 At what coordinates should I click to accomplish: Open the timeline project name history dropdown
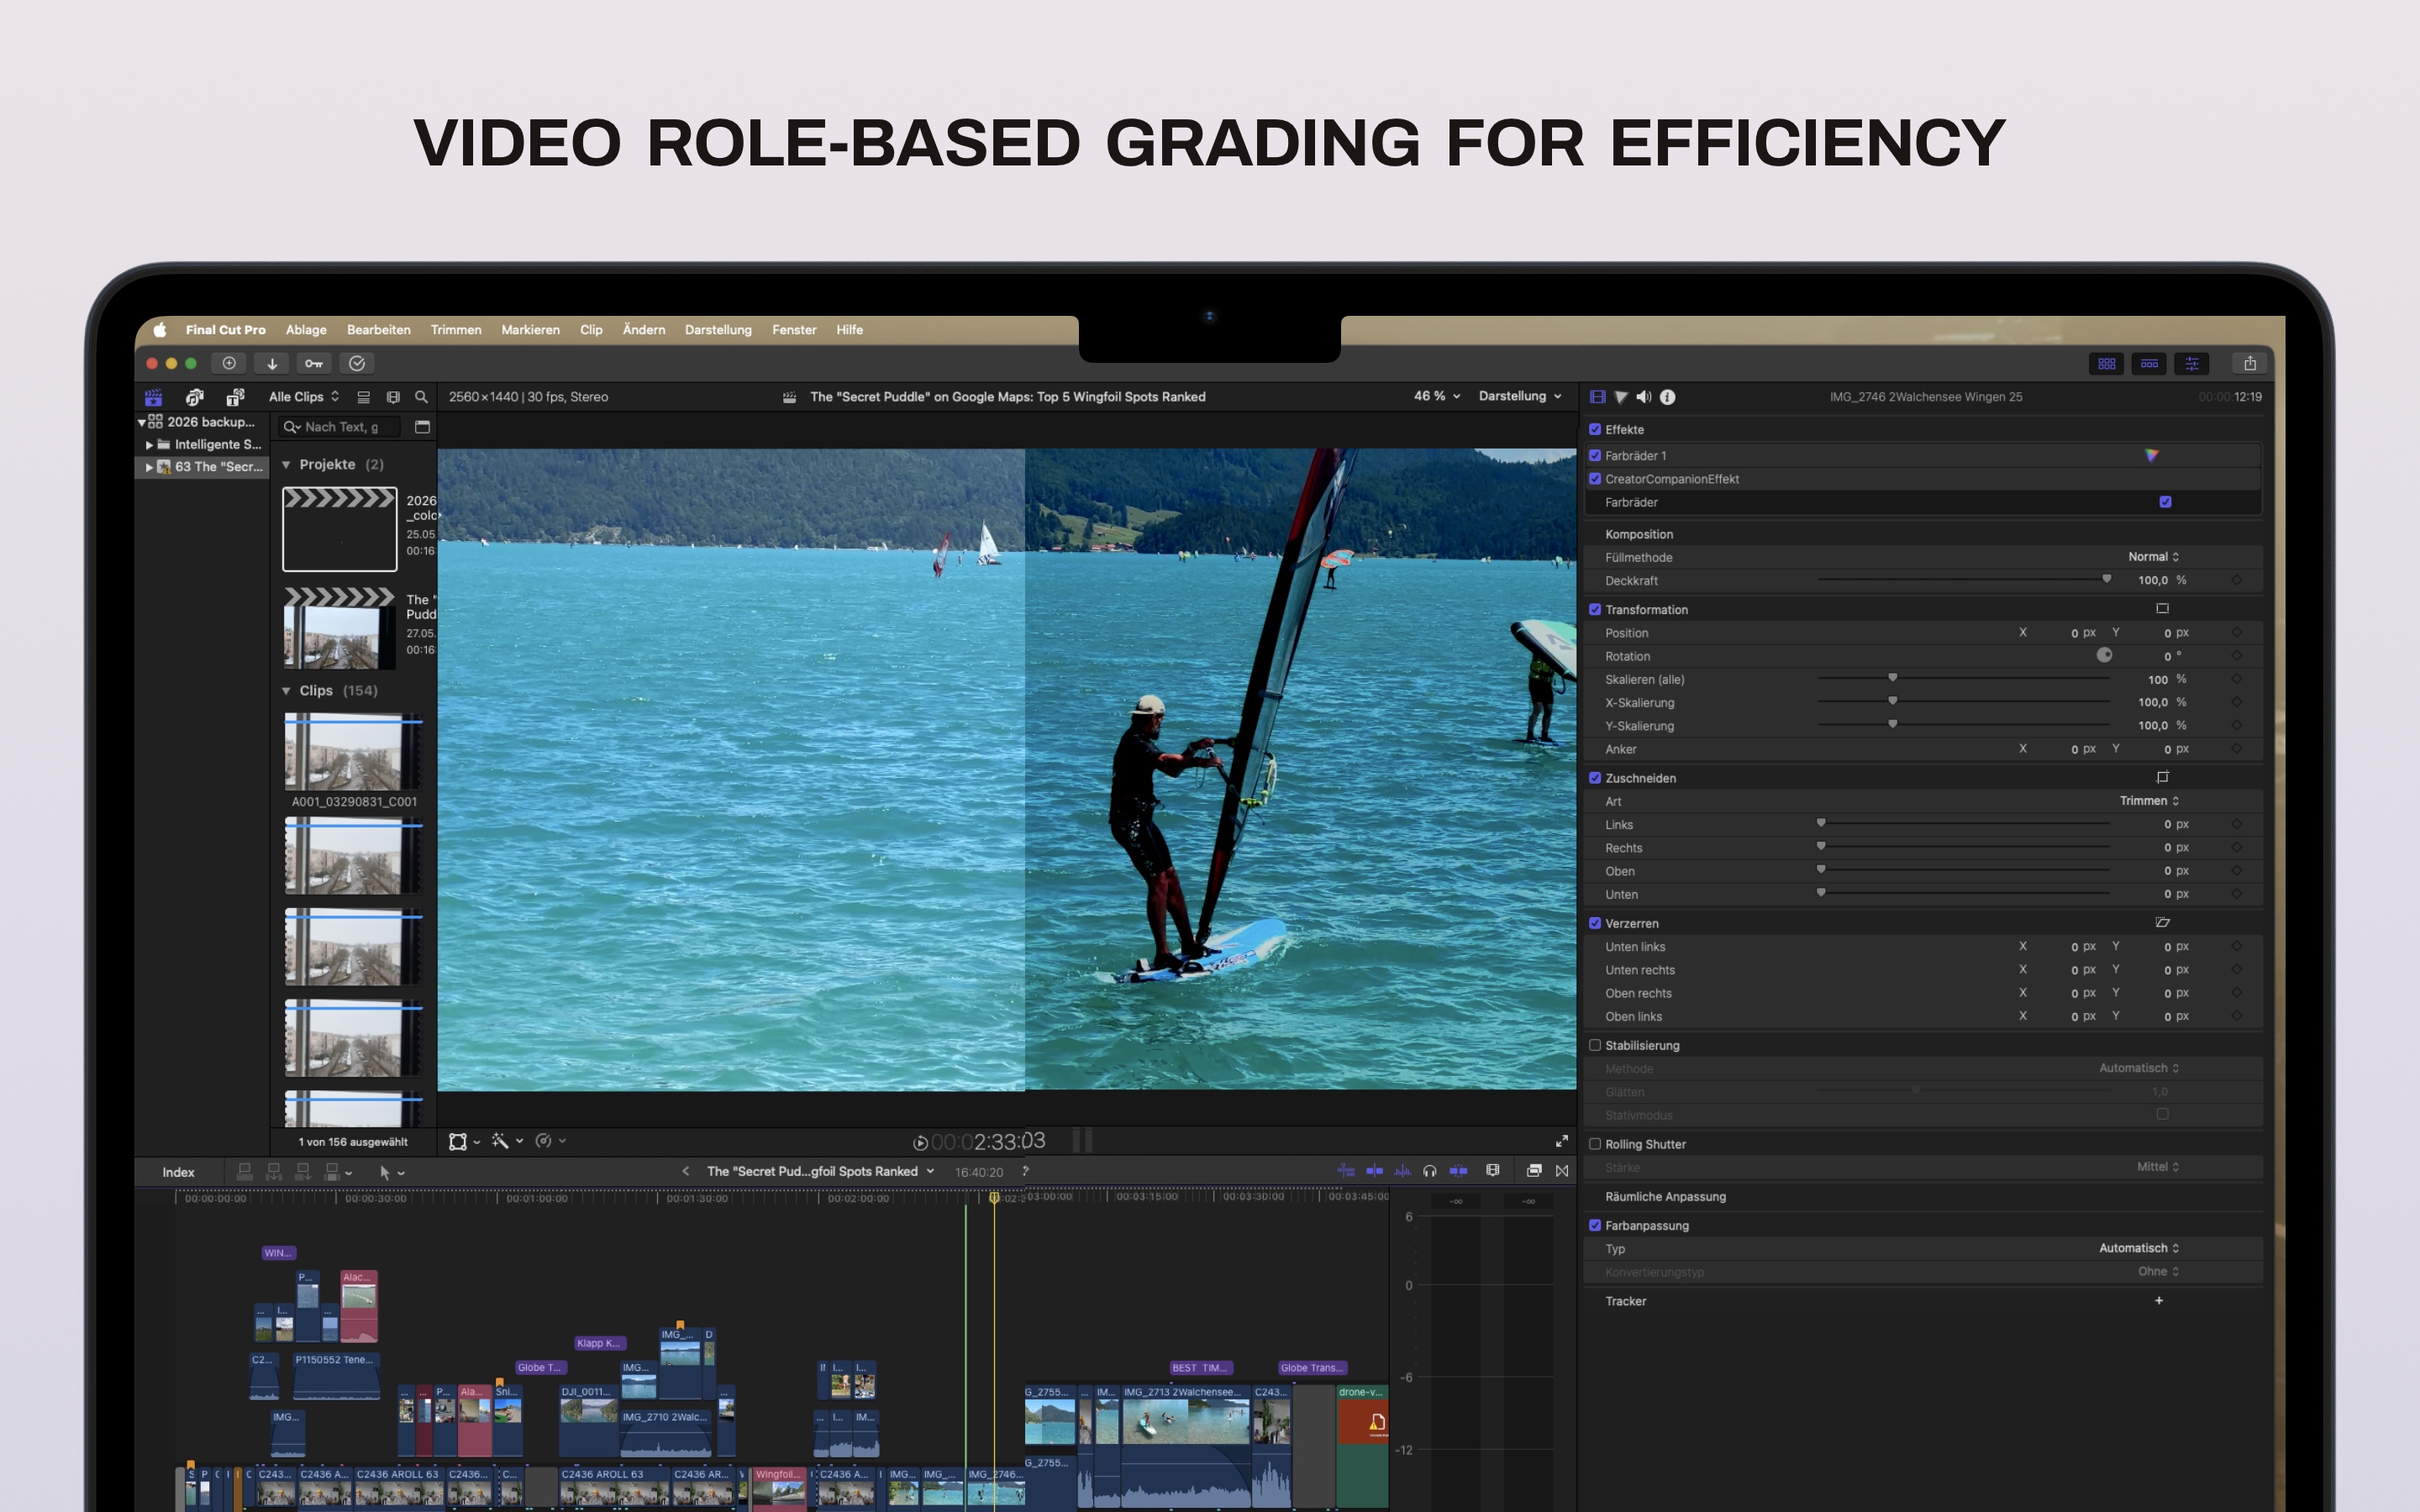[x=820, y=1171]
